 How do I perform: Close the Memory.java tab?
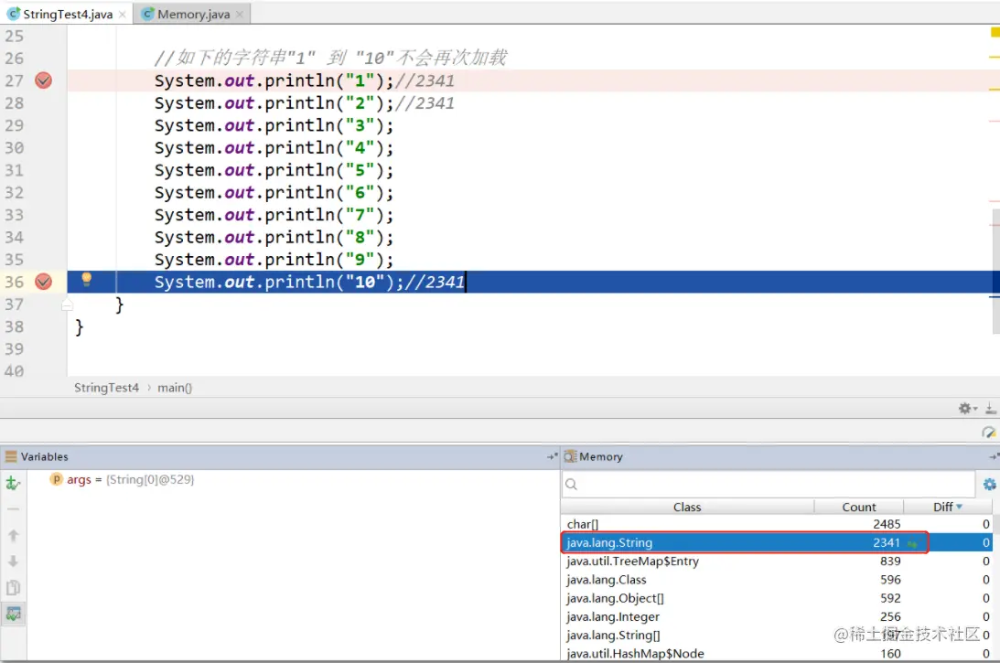point(239,14)
